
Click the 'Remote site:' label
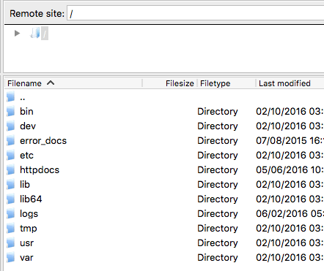pyautogui.click(x=37, y=13)
